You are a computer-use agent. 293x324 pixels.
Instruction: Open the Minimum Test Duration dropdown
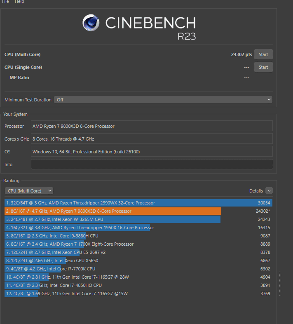pos(163,100)
